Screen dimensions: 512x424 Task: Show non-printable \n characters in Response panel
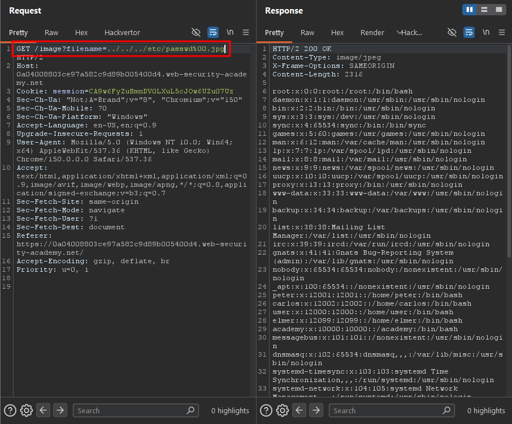pyautogui.click(x=486, y=32)
